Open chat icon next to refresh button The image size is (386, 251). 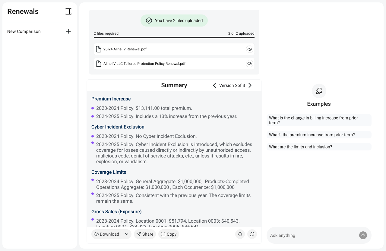pyautogui.click(x=252, y=234)
